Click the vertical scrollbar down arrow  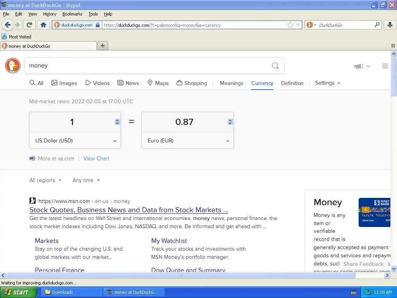pos(394,269)
